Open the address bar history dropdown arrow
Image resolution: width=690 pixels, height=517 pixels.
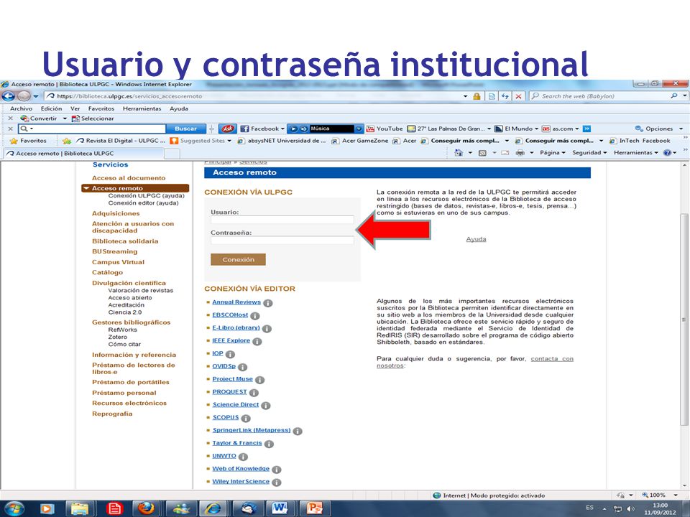click(465, 96)
